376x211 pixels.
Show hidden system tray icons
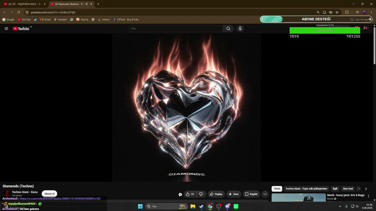(340, 206)
